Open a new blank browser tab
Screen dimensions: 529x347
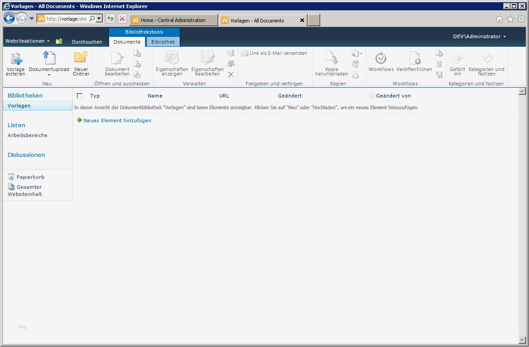[x=314, y=20]
